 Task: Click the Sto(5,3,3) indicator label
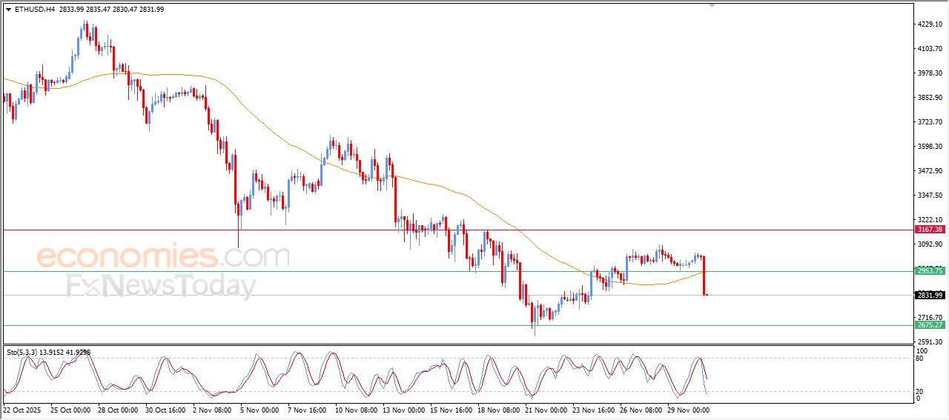[49, 353]
